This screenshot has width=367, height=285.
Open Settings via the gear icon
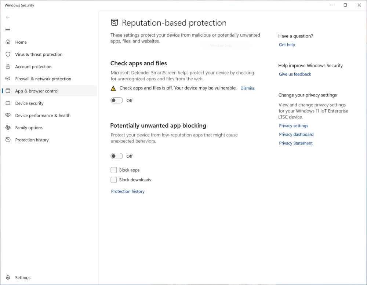tap(8, 278)
